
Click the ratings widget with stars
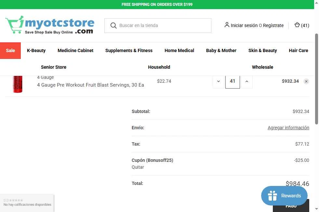click(27, 203)
